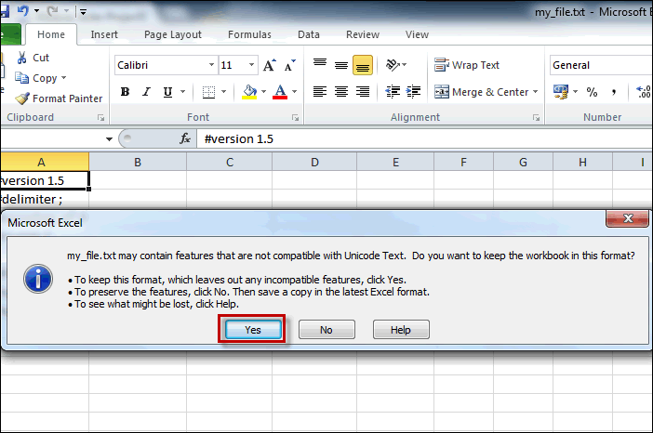
Task: Open the Alignment dialog launcher
Action: coord(536,118)
